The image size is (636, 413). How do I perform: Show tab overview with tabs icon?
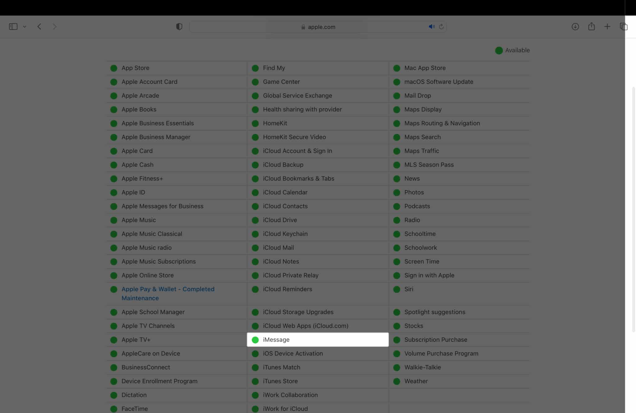(624, 27)
